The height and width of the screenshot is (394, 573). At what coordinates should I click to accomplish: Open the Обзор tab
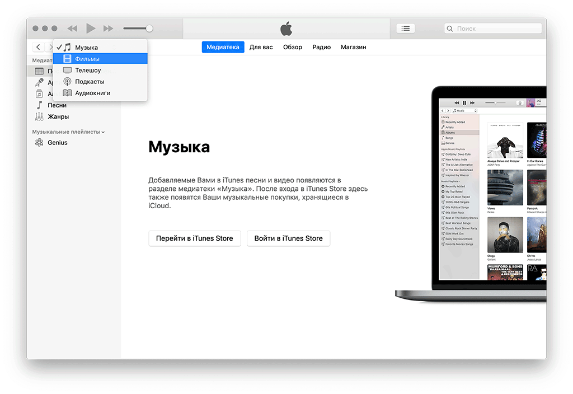click(293, 47)
